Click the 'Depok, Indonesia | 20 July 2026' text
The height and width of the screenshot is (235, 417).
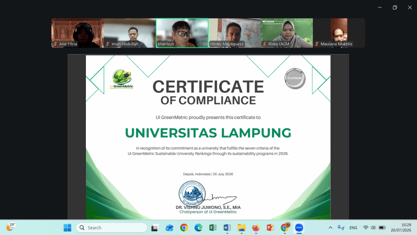point(208,174)
